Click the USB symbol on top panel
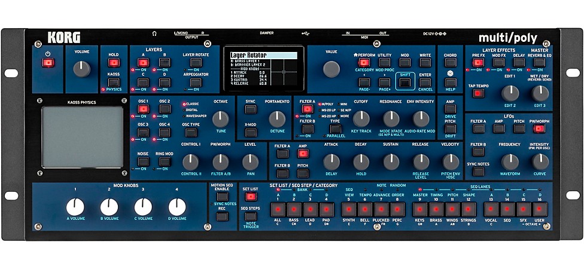Screen dimensions: 584x269 point(305,33)
